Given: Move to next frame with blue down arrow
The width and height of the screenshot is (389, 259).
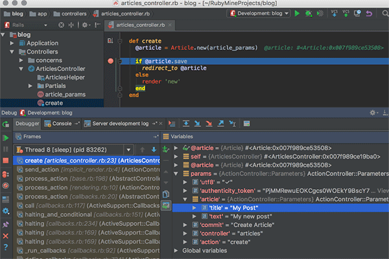Looking at the screenshot, I should [154, 150].
